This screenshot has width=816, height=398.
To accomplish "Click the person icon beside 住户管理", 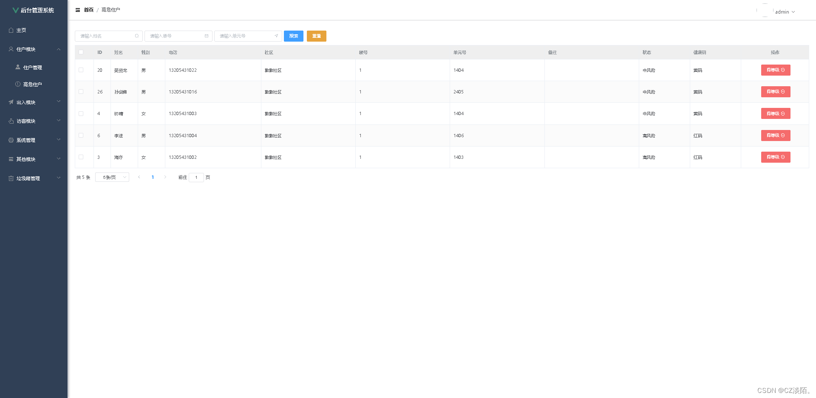I will [x=18, y=67].
